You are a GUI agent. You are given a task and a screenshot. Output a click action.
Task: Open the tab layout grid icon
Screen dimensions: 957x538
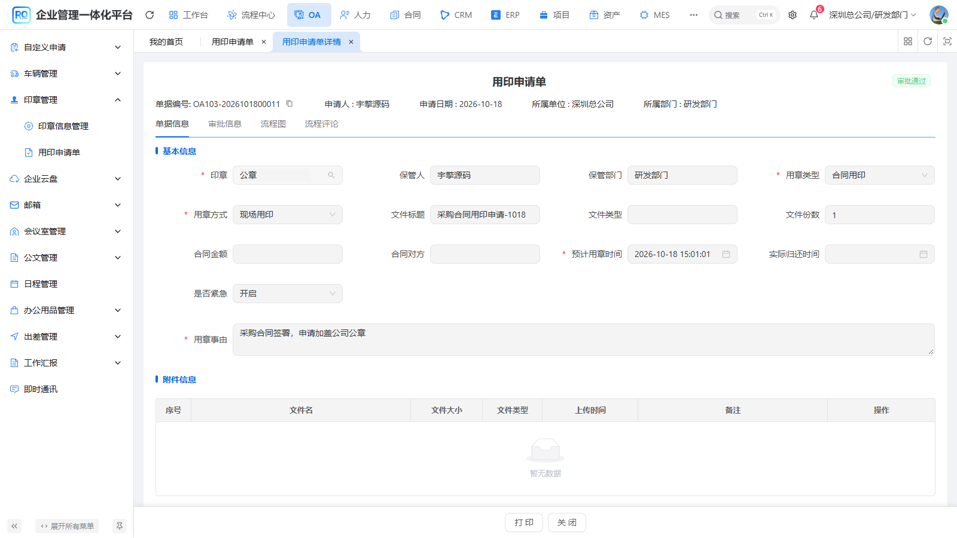pyautogui.click(x=908, y=41)
